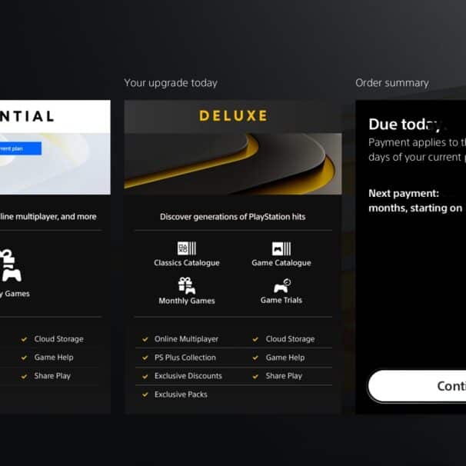The height and width of the screenshot is (466, 466).
Task: Click the Monthly Games gift icon in Deluxe
Action: click(187, 285)
